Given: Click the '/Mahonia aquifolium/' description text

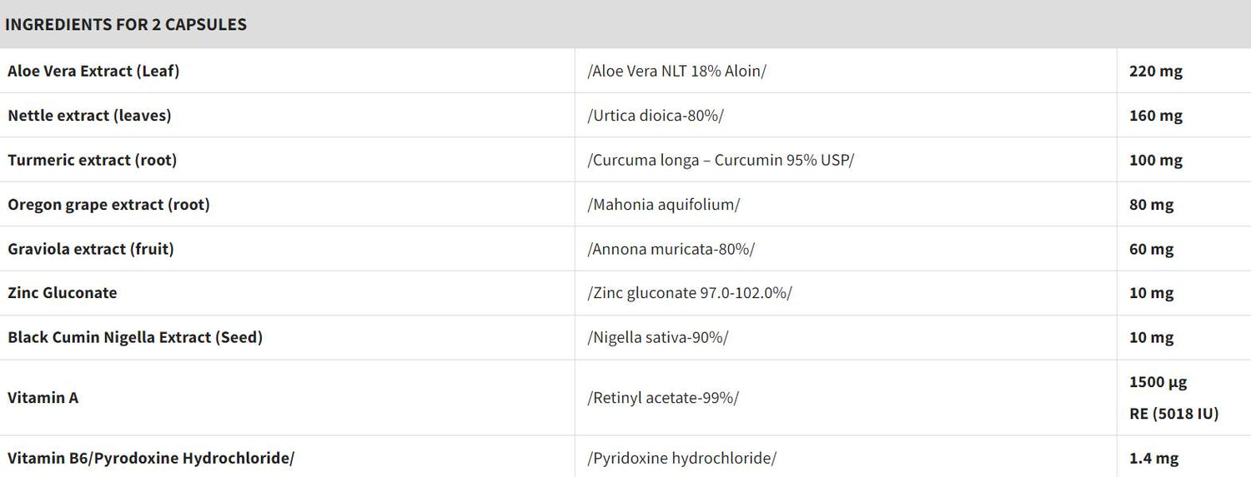Looking at the screenshot, I should click(663, 204).
